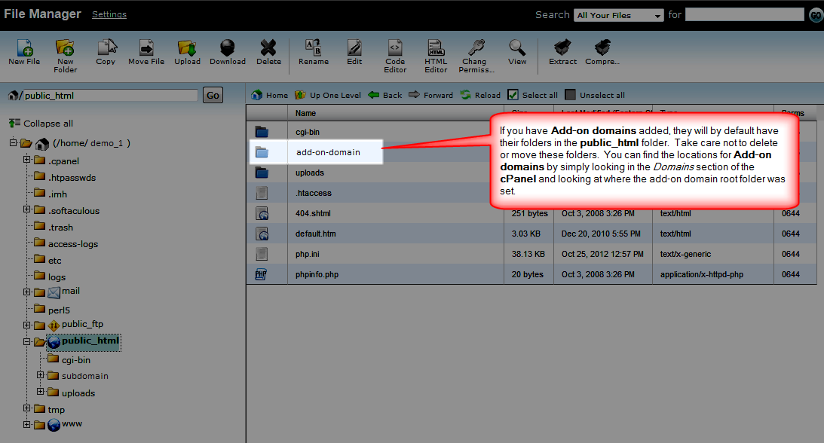The width and height of the screenshot is (824, 443).
Task: Open the Settings link
Action: pos(109,14)
